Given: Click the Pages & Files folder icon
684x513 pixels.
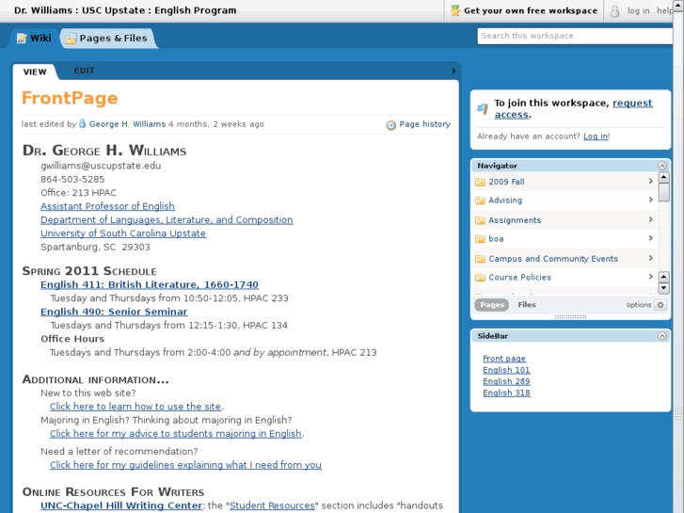Looking at the screenshot, I should [x=71, y=39].
